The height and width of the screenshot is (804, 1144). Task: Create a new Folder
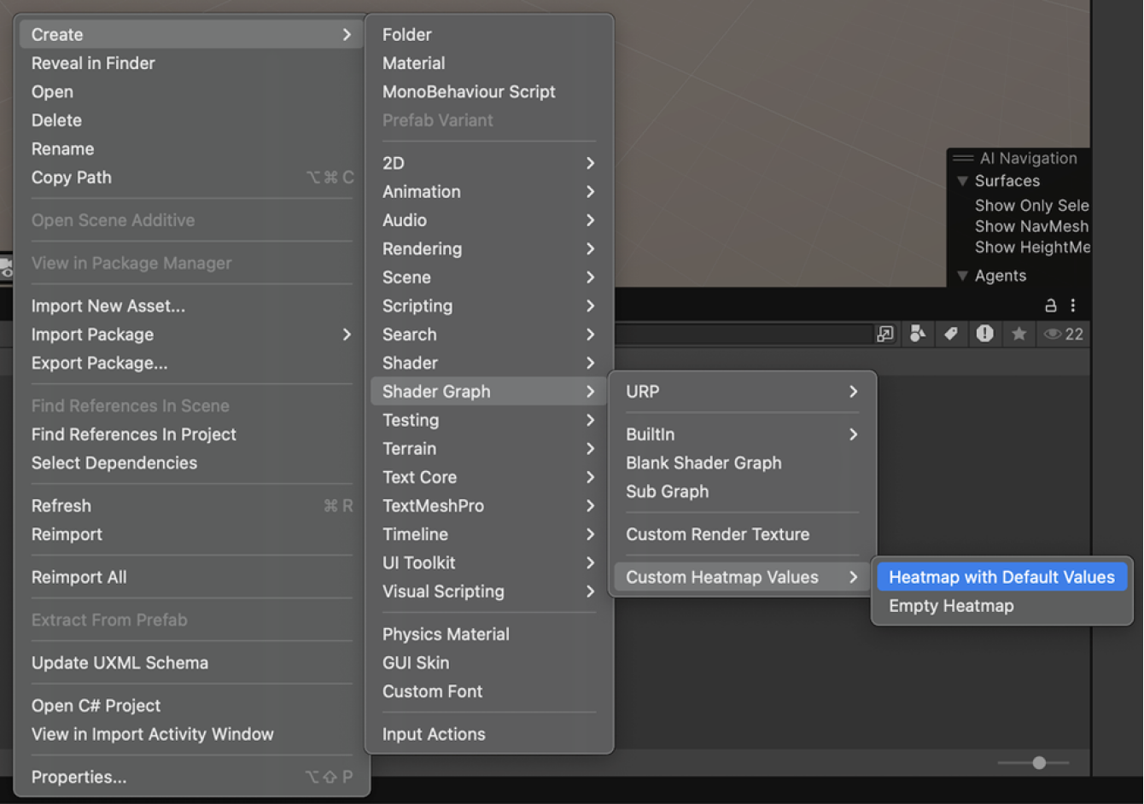488,34
